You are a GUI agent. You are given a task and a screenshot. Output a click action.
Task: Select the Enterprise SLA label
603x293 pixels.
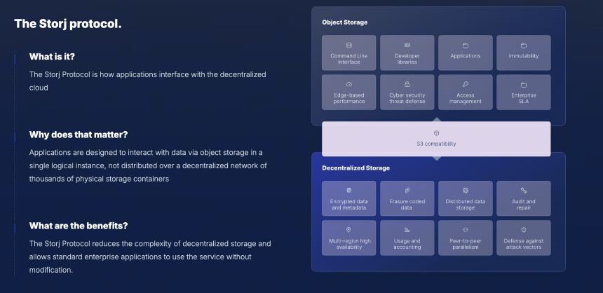[x=523, y=98]
